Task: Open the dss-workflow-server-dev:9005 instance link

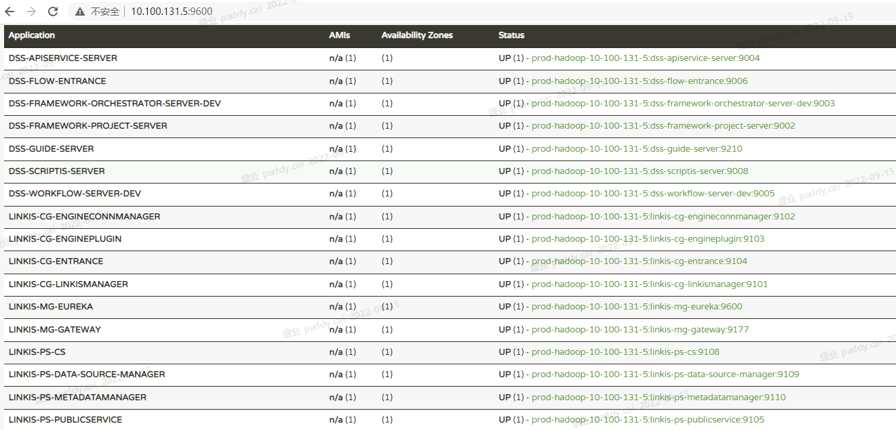Action: click(653, 194)
